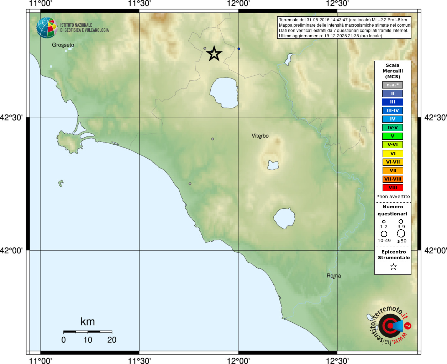
Task: Click the II intensity legend swatch
Action: [x=393, y=93]
